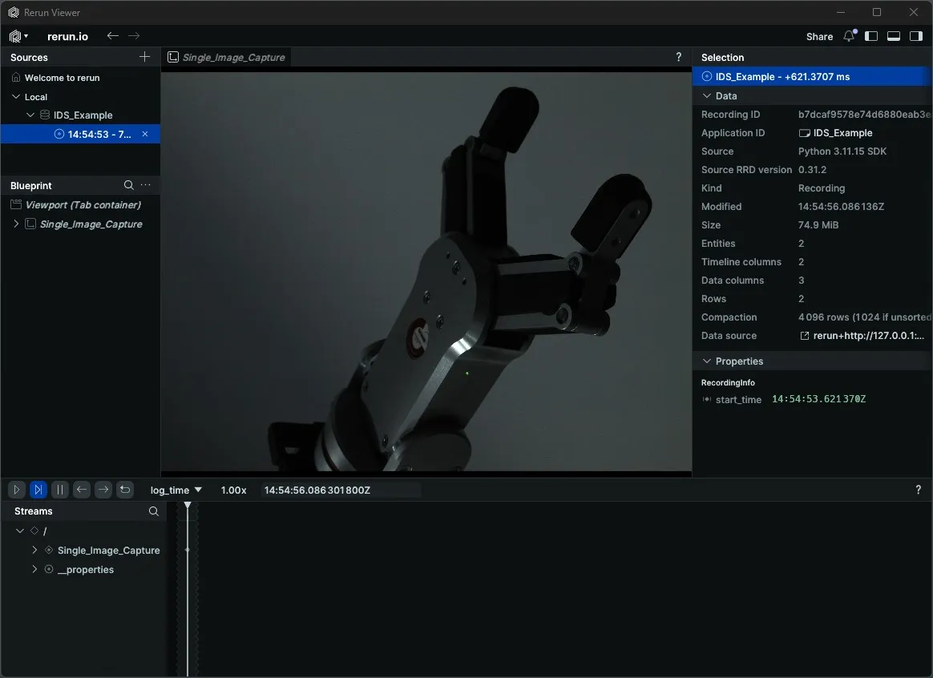Click the Share button
Image resolution: width=933 pixels, height=678 pixels.
point(819,36)
